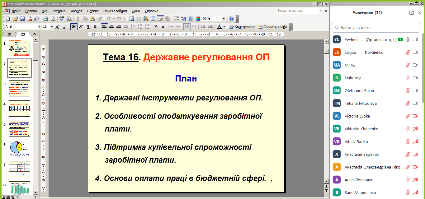The height and width of the screenshot is (199, 425).
Task: Click the Конструктор button
Action: (x=243, y=27)
